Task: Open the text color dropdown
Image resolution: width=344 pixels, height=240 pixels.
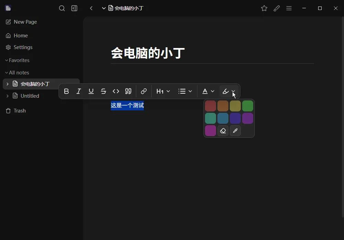Action: 208,91
